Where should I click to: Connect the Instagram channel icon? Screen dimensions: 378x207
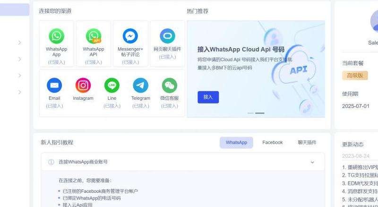[83, 85]
